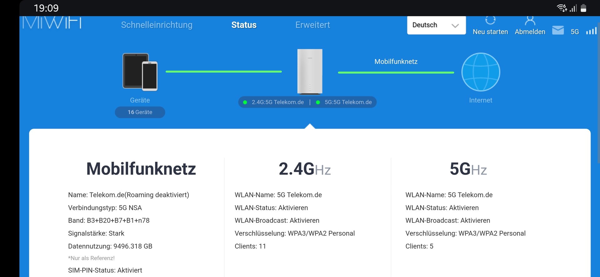
Task: Select the 5G:5G Telekom.de network label
Action: pyautogui.click(x=348, y=102)
